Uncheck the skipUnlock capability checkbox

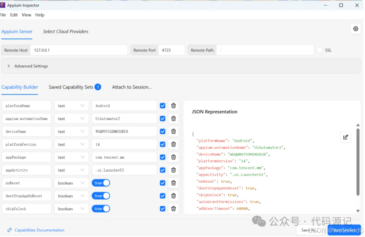click(163, 209)
